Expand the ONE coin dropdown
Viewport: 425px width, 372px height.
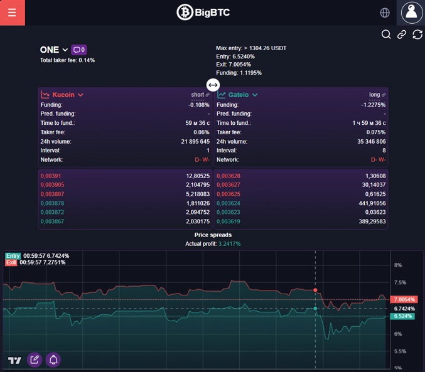click(x=65, y=50)
